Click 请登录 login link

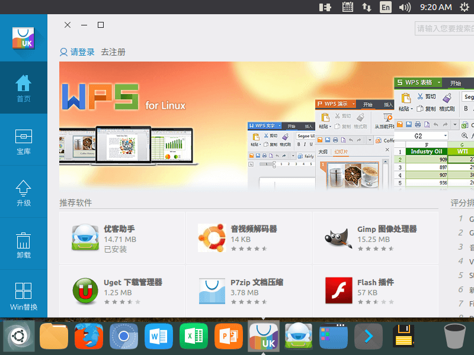pyautogui.click(x=78, y=52)
